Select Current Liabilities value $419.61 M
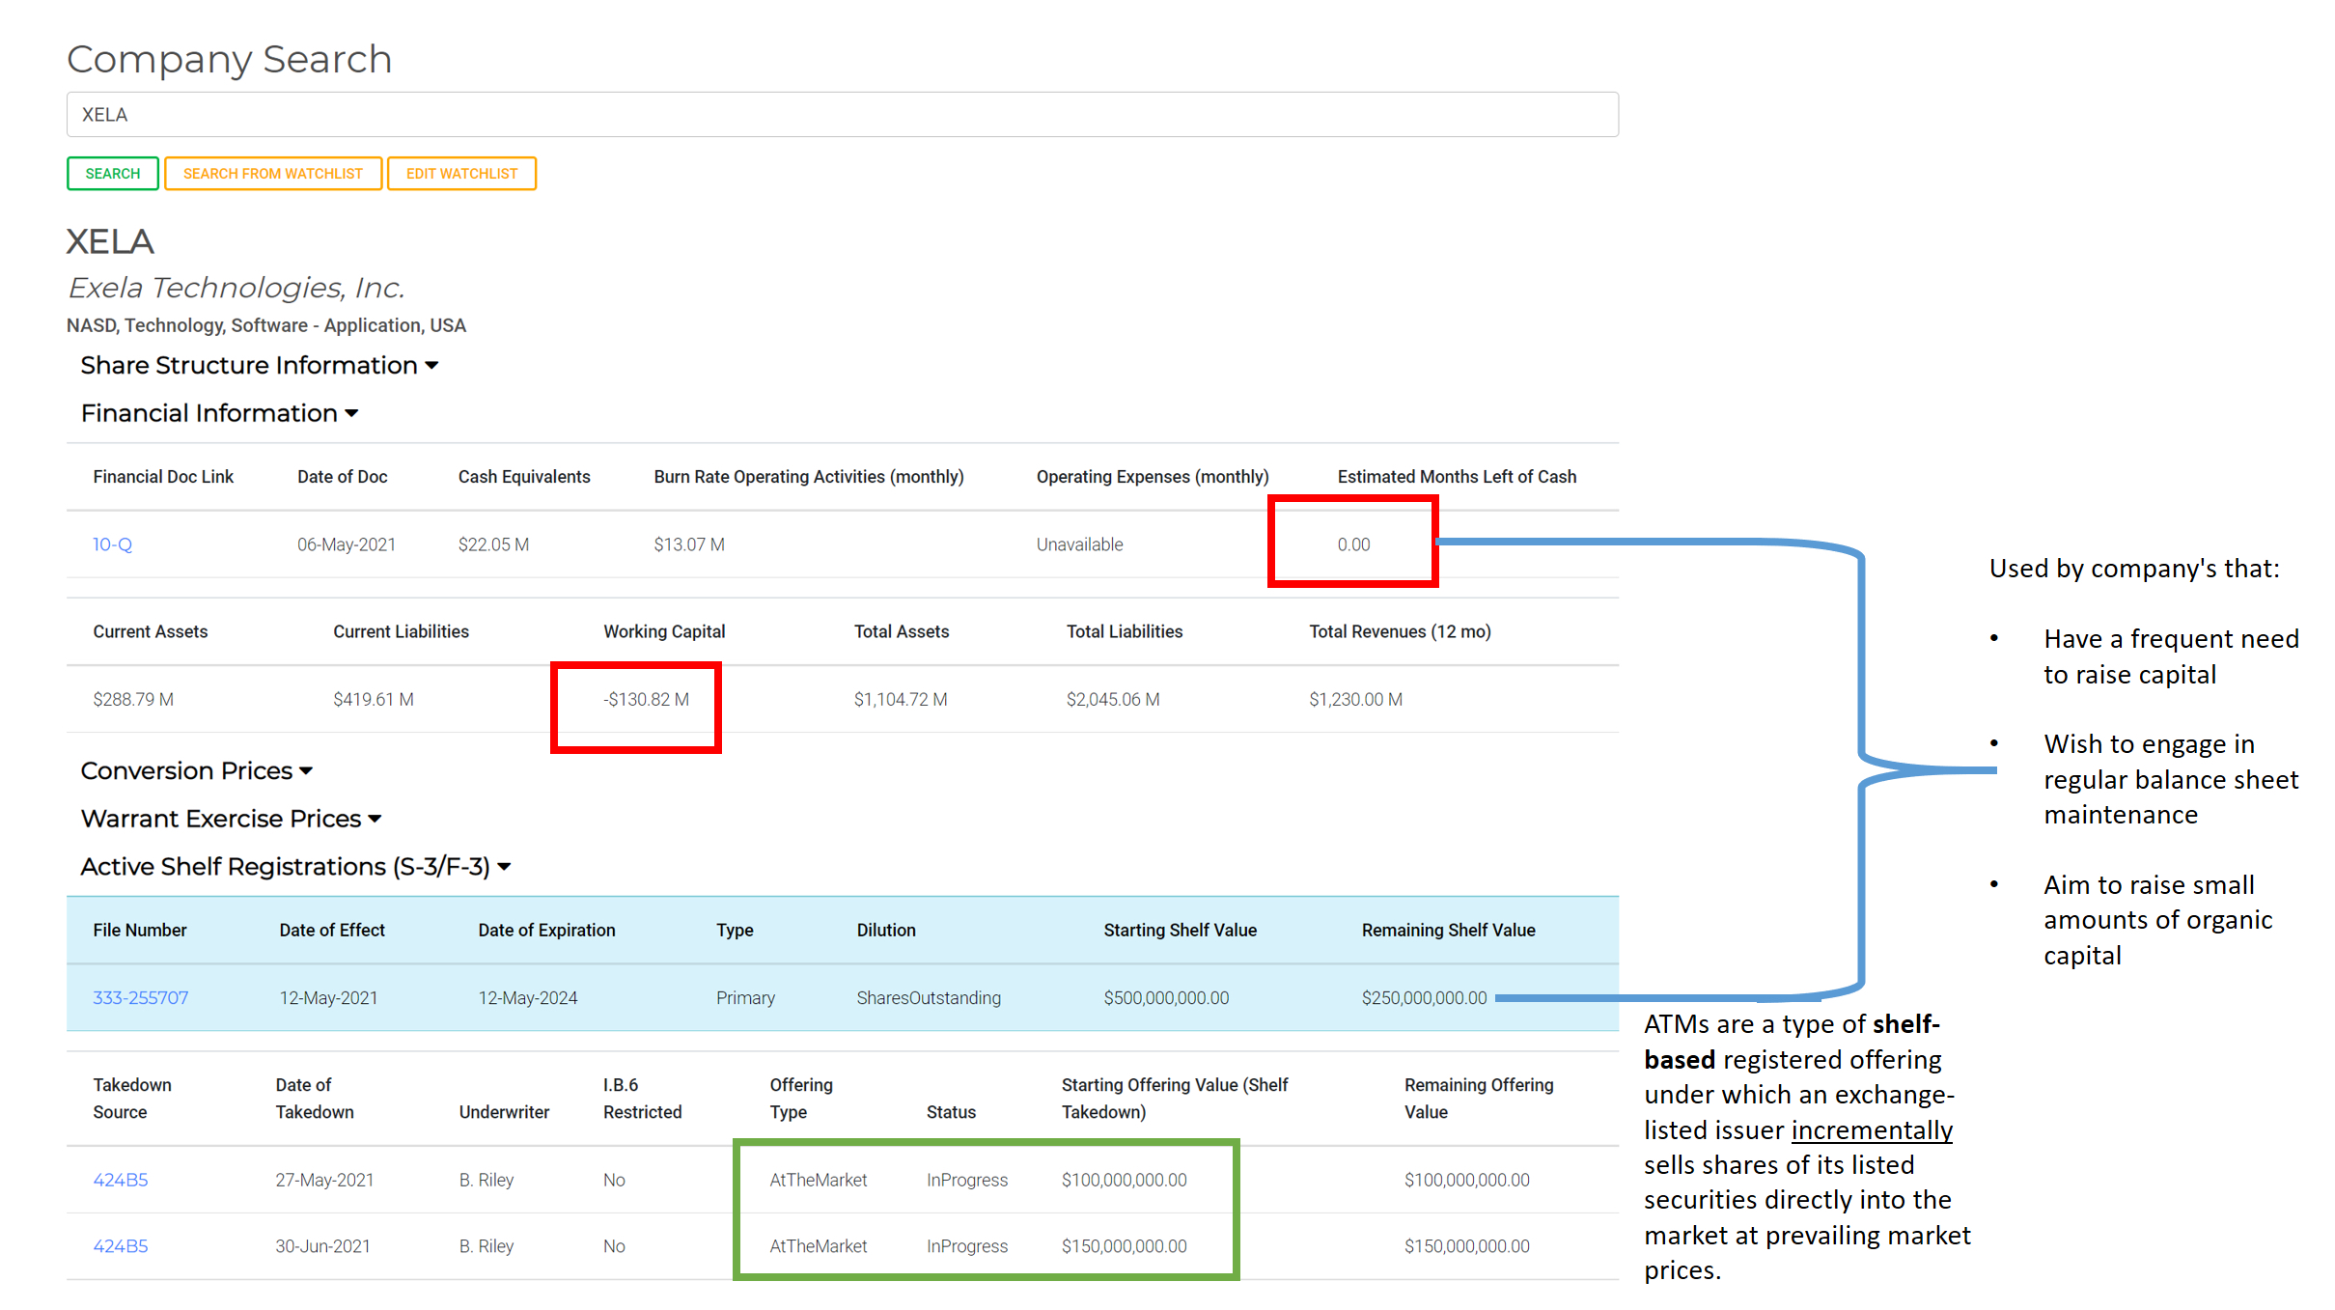The width and height of the screenshot is (2335, 1310). [x=374, y=699]
